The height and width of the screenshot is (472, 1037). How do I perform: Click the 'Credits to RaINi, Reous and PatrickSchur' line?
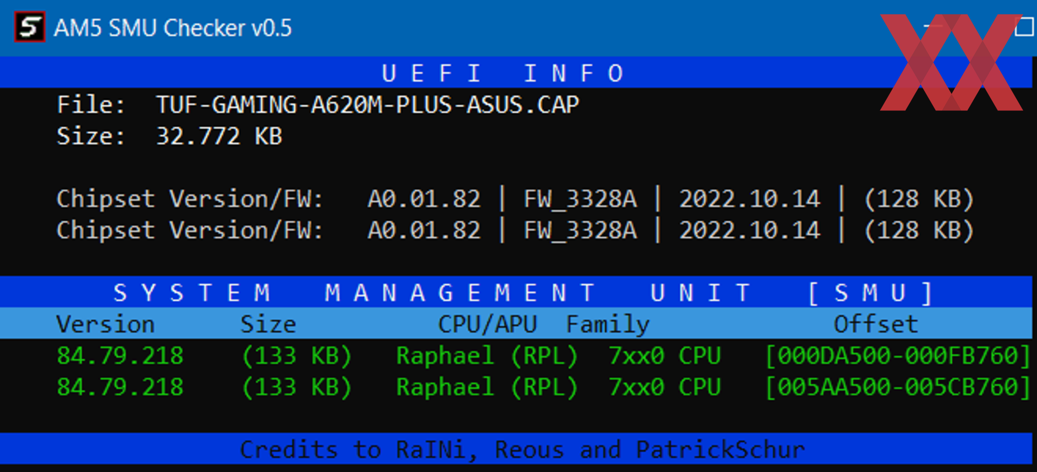coord(522,449)
